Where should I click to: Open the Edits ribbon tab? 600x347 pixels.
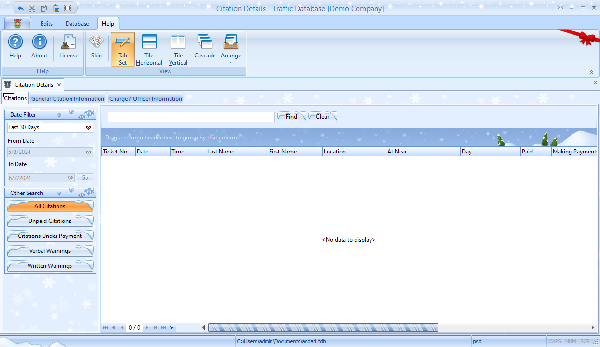[x=47, y=23]
